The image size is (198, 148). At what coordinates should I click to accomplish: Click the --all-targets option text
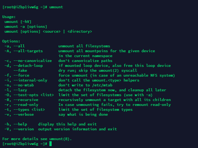point(28,51)
